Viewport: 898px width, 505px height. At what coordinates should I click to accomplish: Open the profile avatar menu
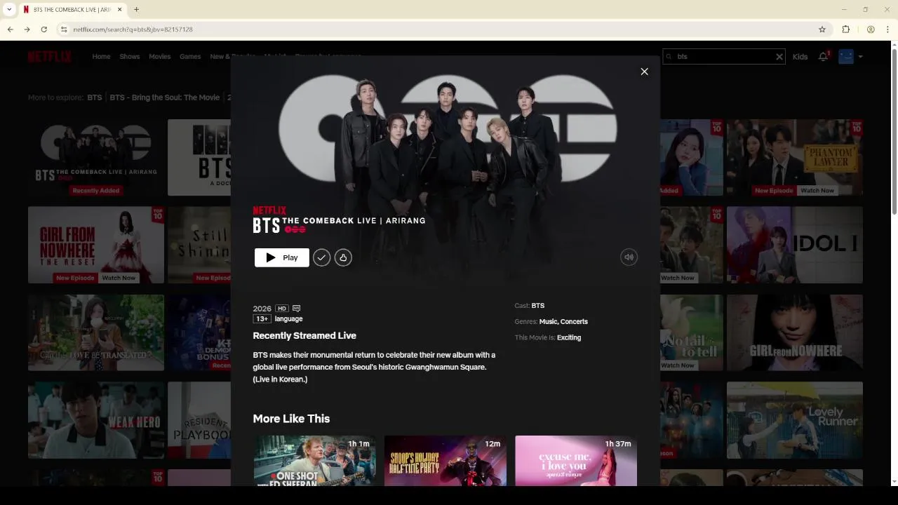[846, 57]
